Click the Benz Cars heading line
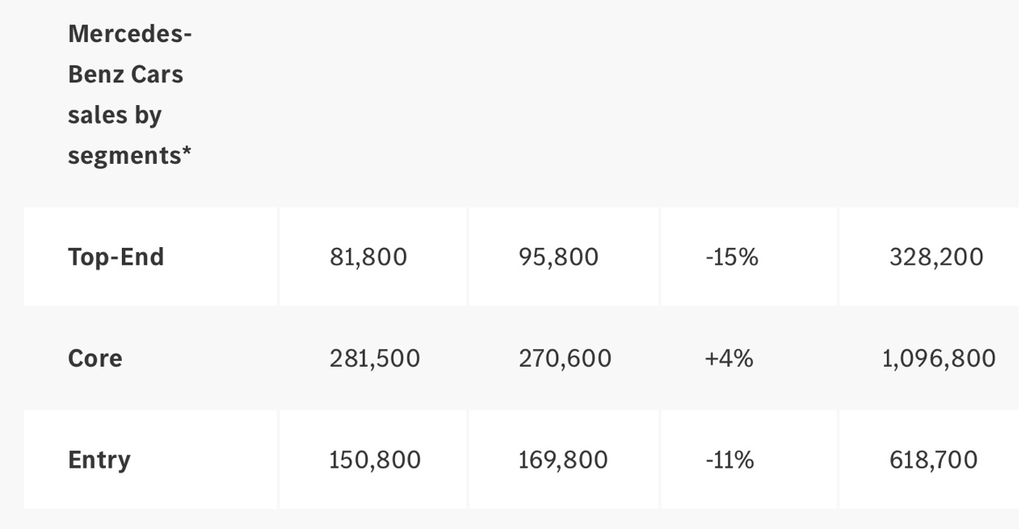Viewport: 1034px width, 529px height. (125, 74)
